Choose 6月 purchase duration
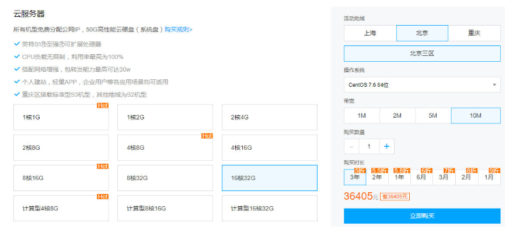Image resolution: width=509 pixels, height=233 pixels. pos(421,177)
